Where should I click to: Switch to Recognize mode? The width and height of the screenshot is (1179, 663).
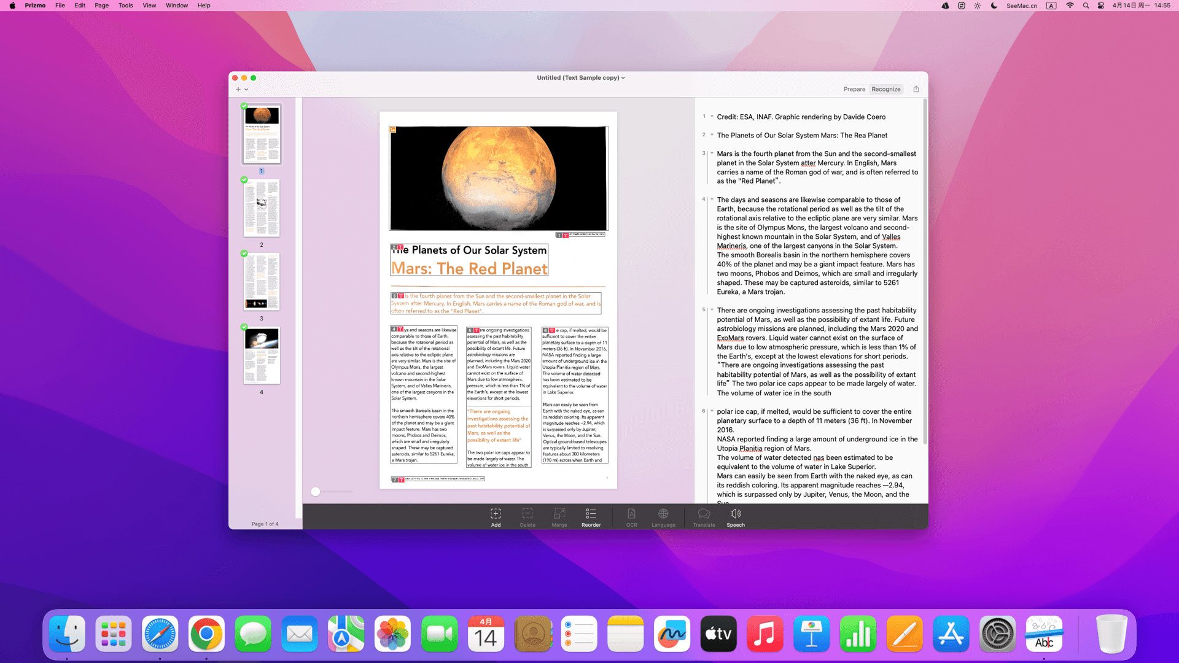pyautogui.click(x=886, y=89)
